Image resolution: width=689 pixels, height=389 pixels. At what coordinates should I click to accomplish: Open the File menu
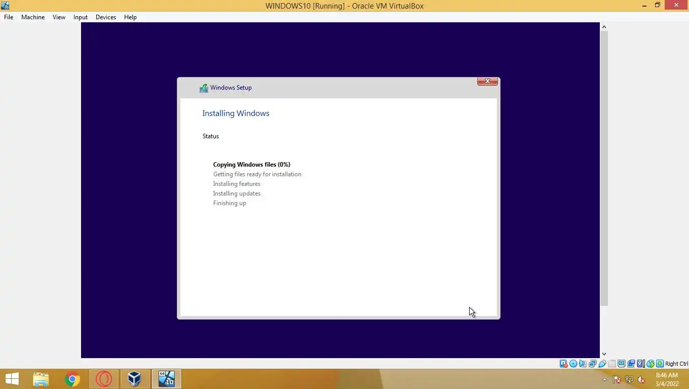(x=9, y=17)
